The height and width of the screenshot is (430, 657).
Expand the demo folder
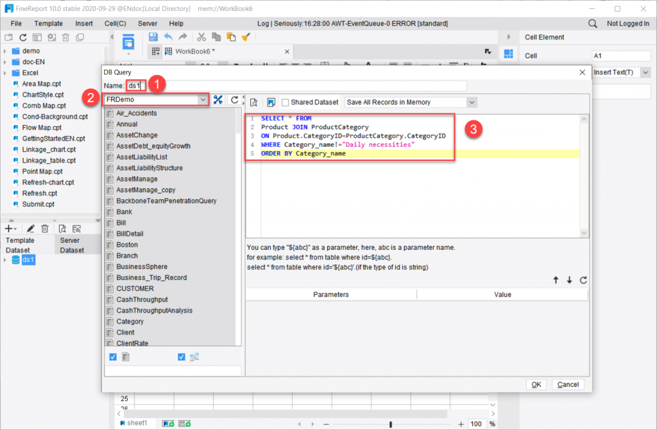(5, 51)
